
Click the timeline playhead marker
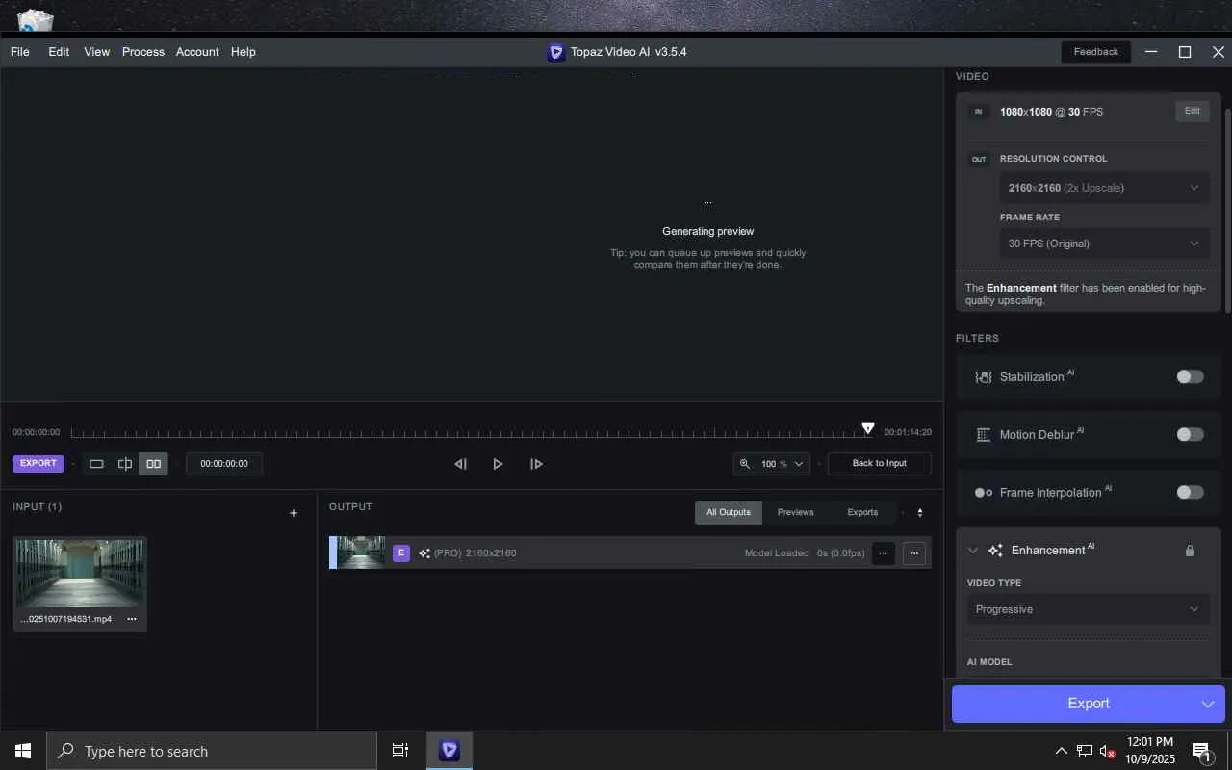pyautogui.click(x=868, y=428)
